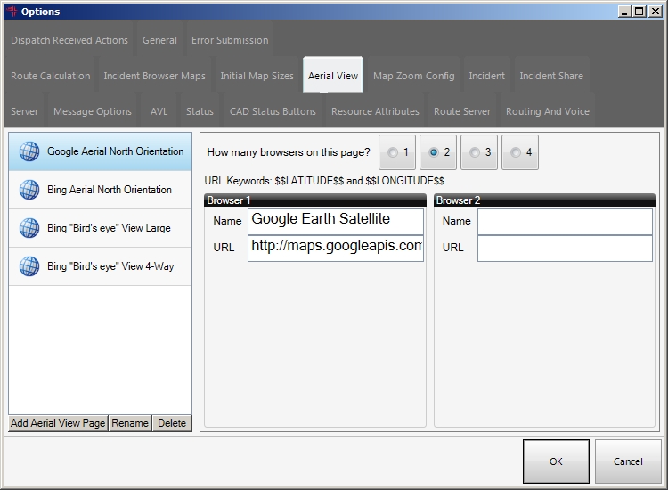The width and height of the screenshot is (668, 490).
Task: Open the Routing And Voice tab
Action: tap(548, 111)
